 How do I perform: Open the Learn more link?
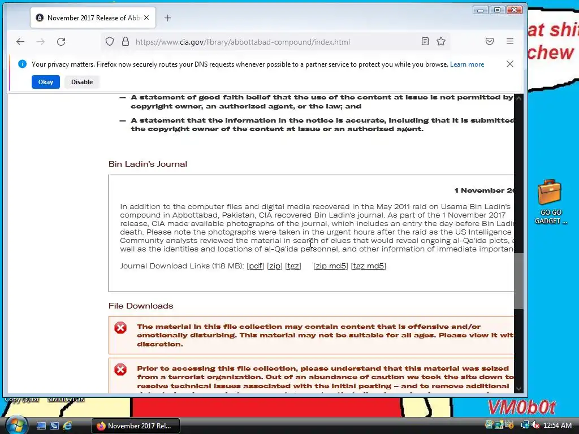pos(466,64)
